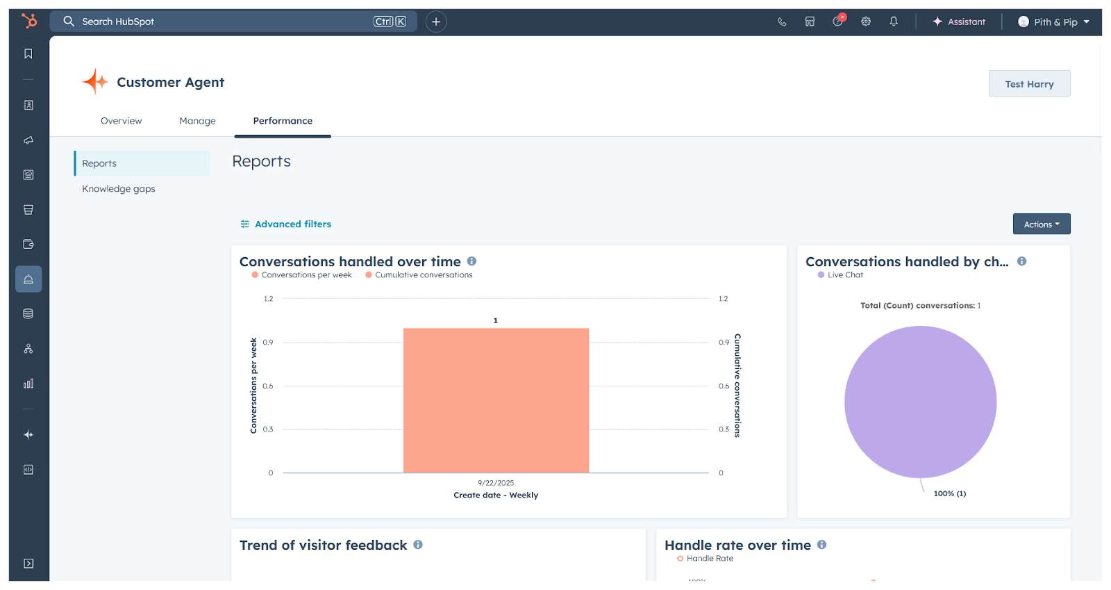Expand the sidebar using bottom arrow icon
The height and width of the screenshot is (590, 1111).
(28, 564)
